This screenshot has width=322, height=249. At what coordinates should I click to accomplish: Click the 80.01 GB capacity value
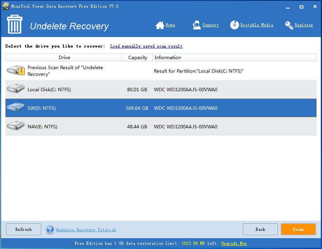(x=137, y=90)
